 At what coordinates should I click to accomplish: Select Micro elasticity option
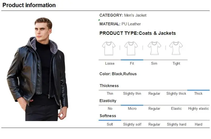click(132, 108)
